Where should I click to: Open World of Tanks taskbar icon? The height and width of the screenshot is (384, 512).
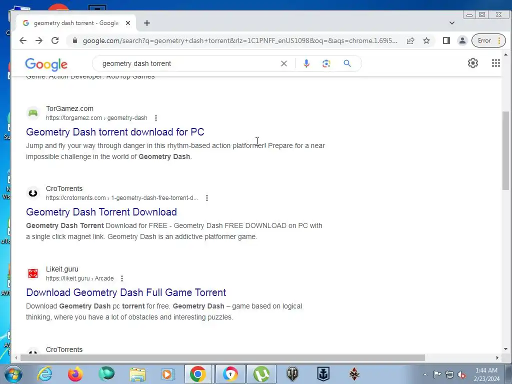292,374
